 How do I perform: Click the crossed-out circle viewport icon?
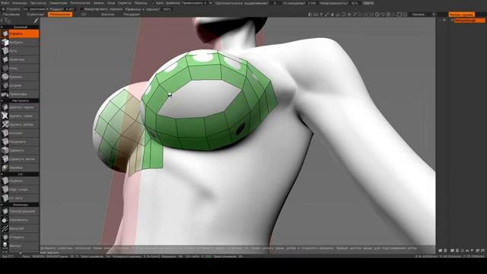377,14
